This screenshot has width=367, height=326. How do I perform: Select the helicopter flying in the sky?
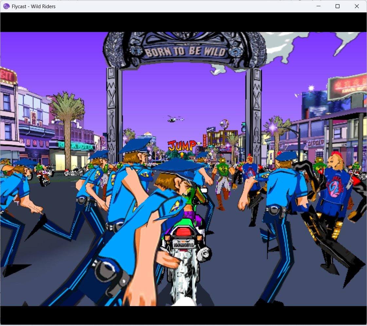coord(173,119)
